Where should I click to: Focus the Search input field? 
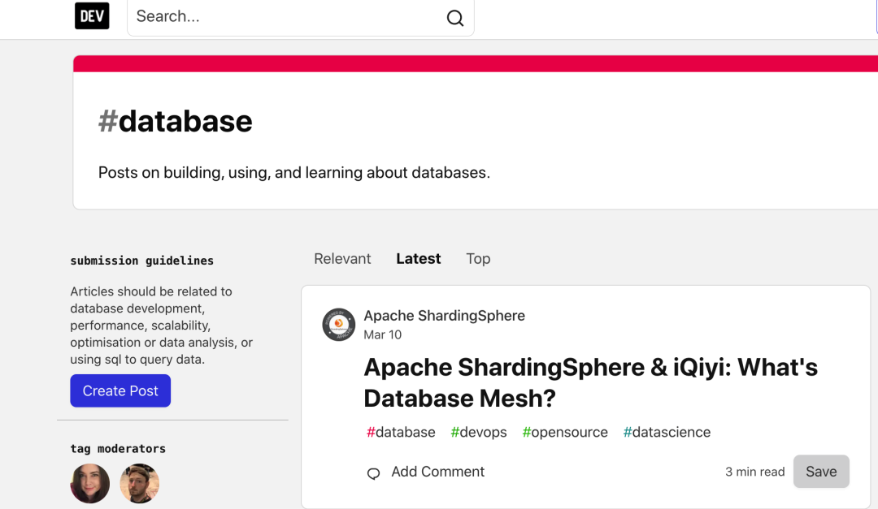285,17
